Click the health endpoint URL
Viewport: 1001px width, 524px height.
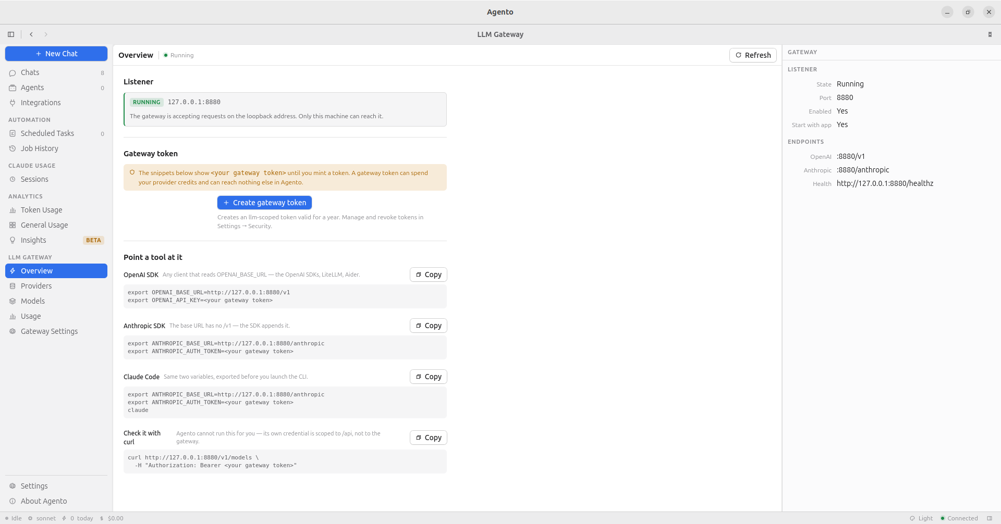point(885,183)
